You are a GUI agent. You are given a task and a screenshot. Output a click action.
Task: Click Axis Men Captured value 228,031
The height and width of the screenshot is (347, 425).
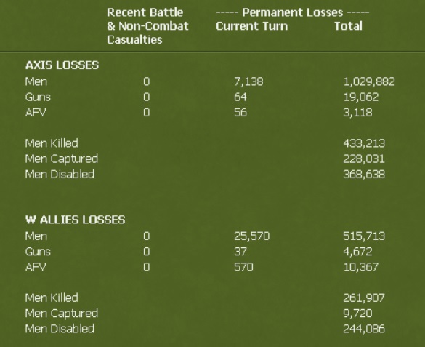(364, 159)
